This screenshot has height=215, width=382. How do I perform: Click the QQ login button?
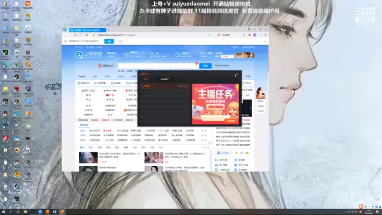coord(223,153)
